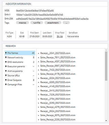Open the Virus Total 39 / 64 link
Image resolution: width=109 pixels, height=125 pixels.
(60, 36)
